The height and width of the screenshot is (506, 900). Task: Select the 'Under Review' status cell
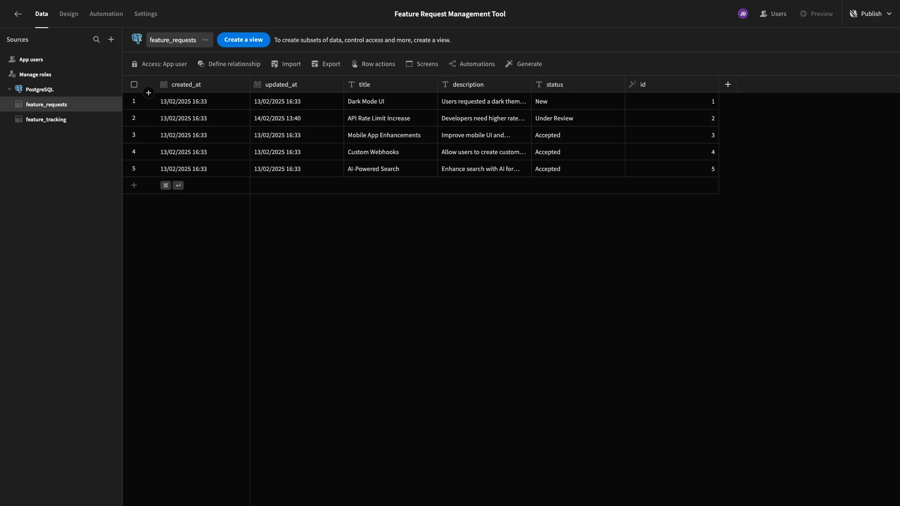click(x=578, y=118)
